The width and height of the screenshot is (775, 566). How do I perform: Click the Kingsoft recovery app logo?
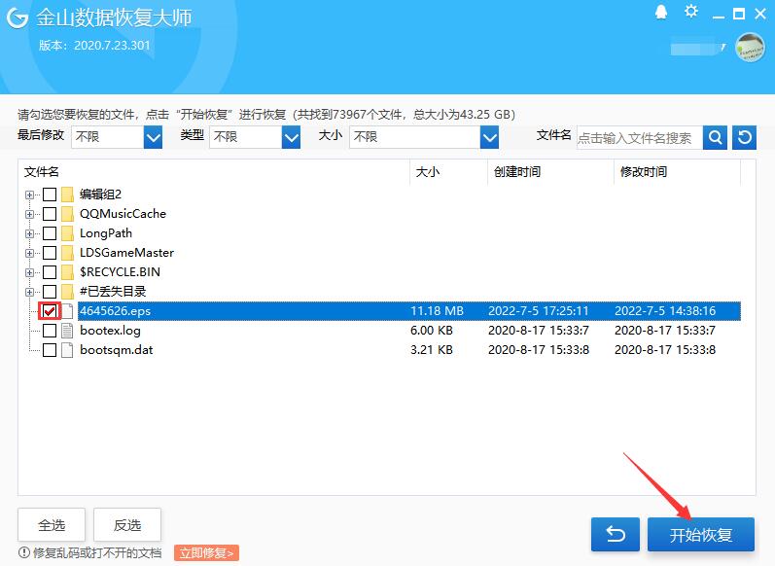click(x=18, y=18)
